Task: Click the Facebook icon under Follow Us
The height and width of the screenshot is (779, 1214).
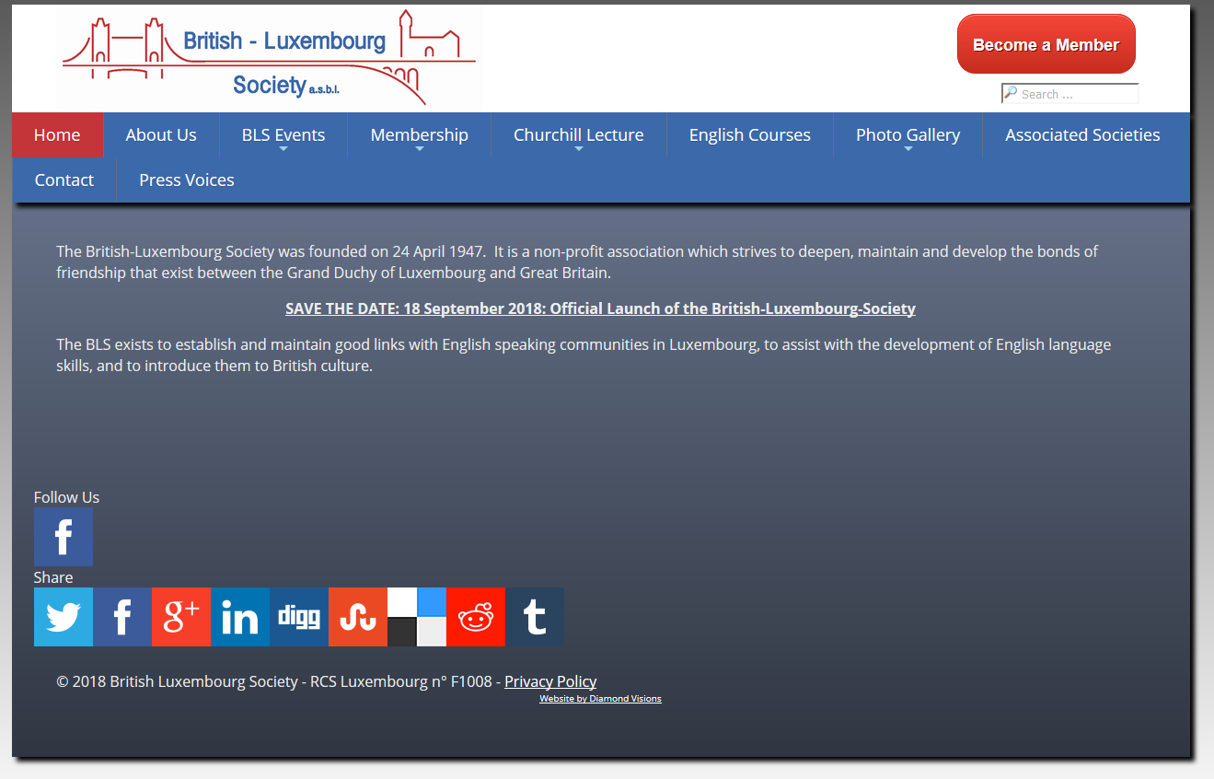Action: [x=63, y=537]
